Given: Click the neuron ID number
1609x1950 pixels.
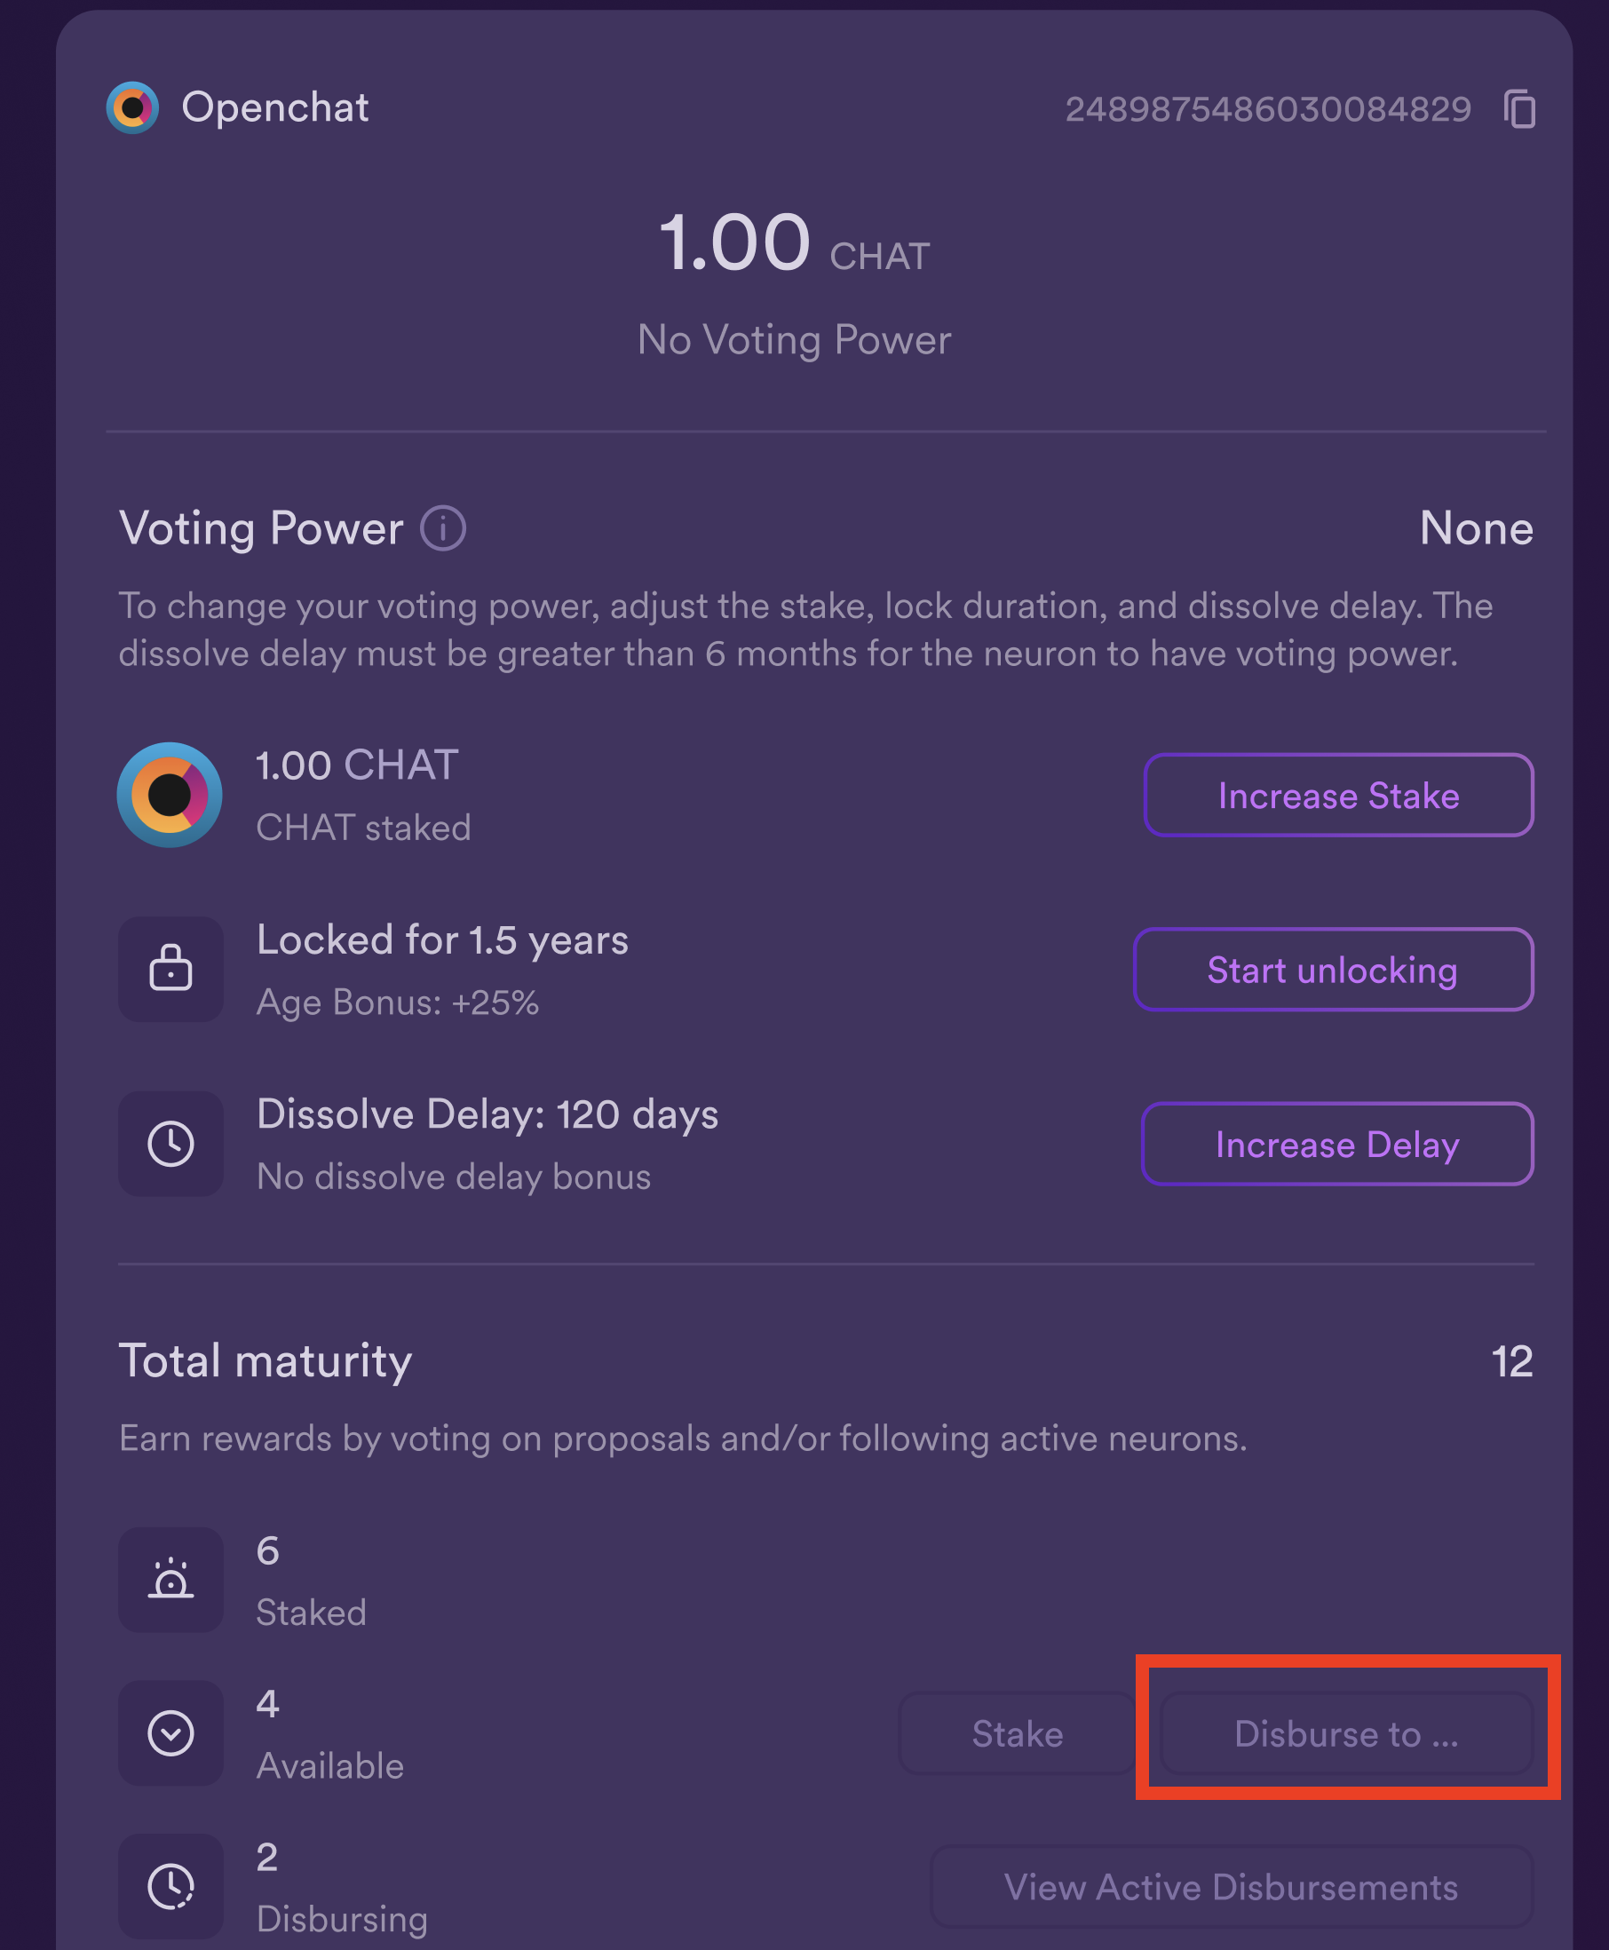Looking at the screenshot, I should click(1267, 109).
